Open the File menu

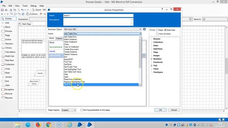pyautogui.click(x=4, y=6)
